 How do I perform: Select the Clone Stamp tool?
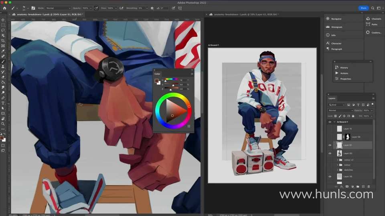tap(3, 67)
